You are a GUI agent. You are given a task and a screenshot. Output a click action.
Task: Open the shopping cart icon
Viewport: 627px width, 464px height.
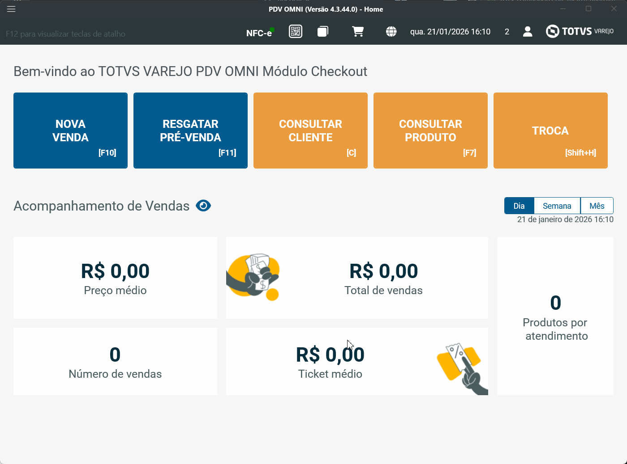pos(358,32)
